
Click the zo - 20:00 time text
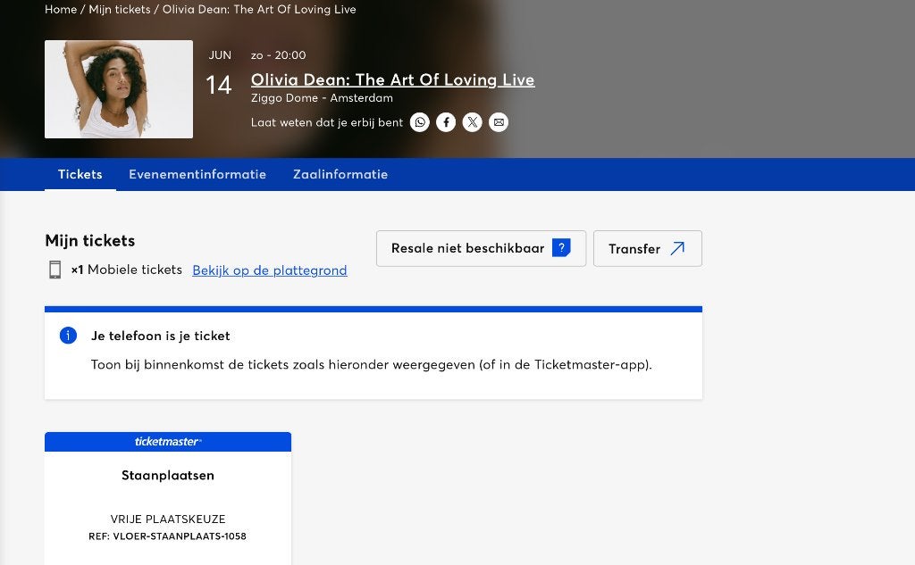click(279, 55)
